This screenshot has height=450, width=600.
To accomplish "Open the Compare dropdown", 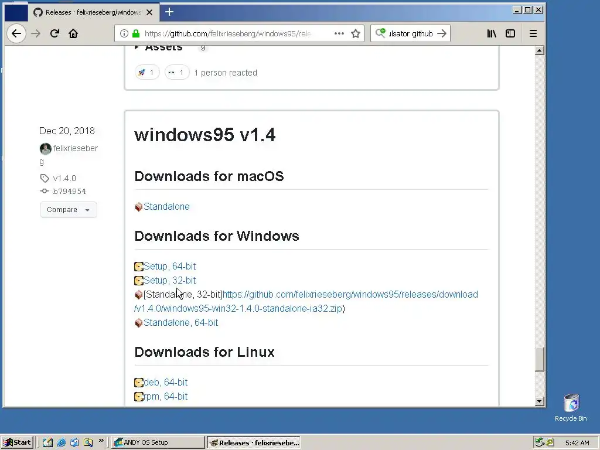I will tap(68, 210).
